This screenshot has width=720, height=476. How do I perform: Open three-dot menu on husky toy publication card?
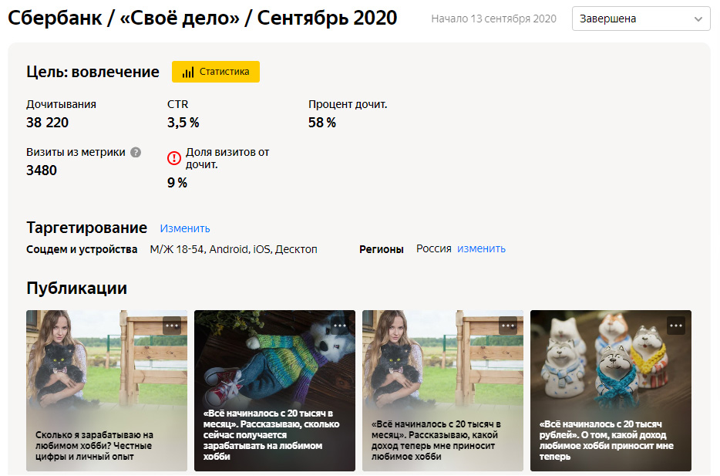(340, 326)
